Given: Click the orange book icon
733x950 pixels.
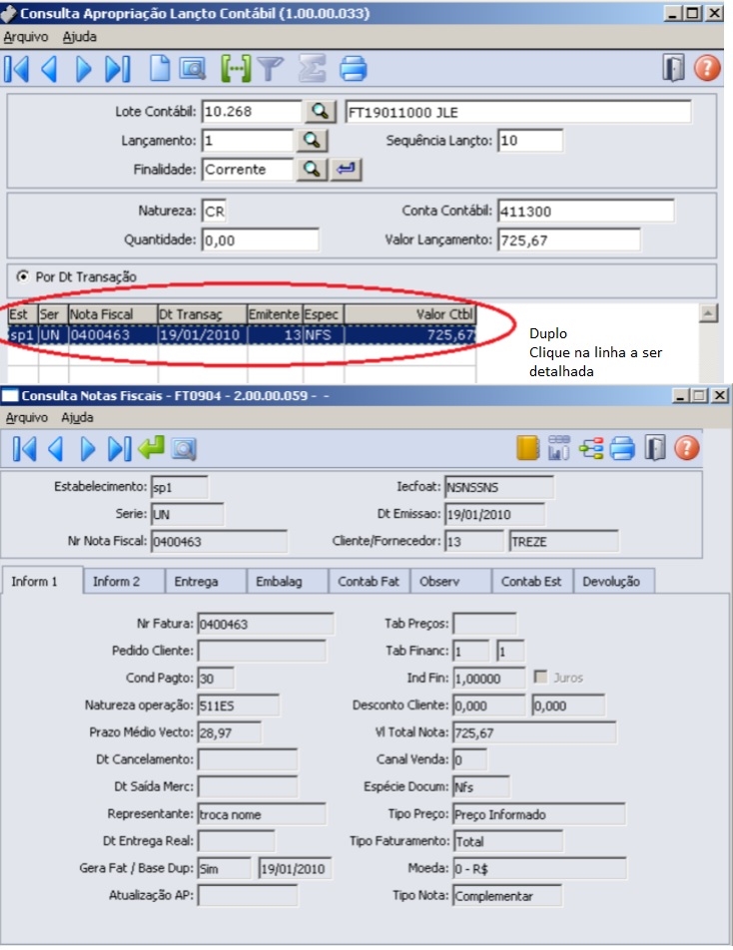Looking at the screenshot, I should pyautogui.click(x=527, y=448).
